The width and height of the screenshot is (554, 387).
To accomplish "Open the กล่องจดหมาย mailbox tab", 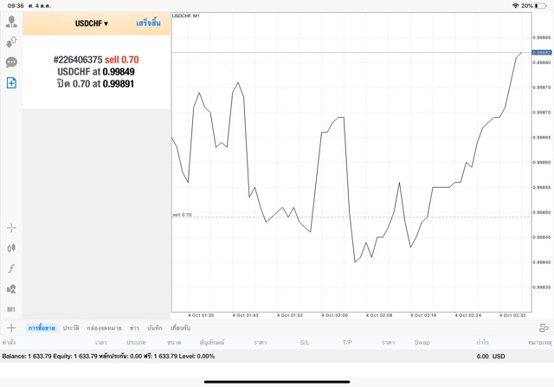I will tap(104, 328).
